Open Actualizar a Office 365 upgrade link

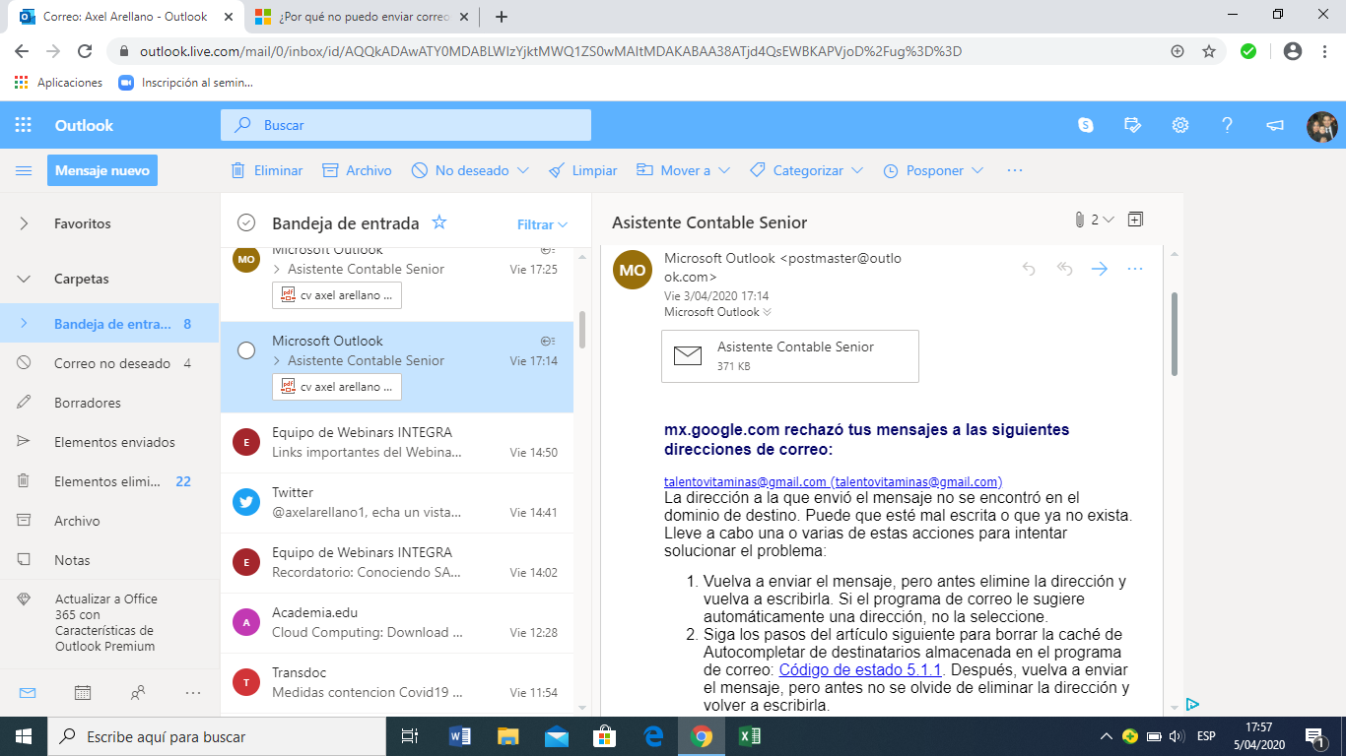pos(105,622)
